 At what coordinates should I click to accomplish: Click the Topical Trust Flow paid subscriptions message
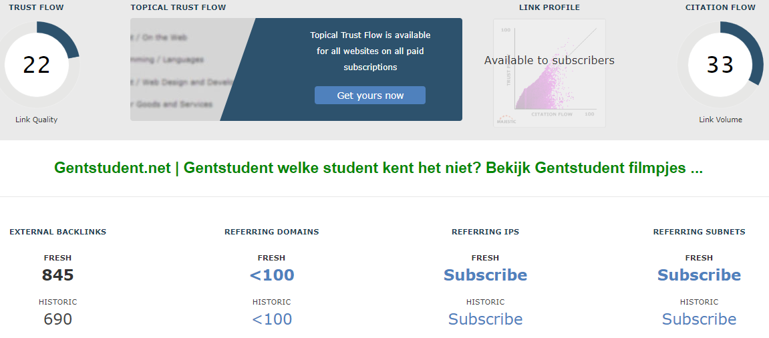(370, 51)
